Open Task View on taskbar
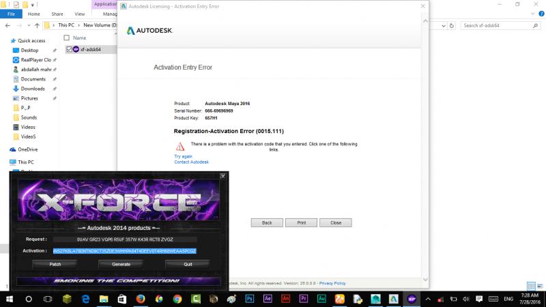The width and height of the screenshot is (546, 307). pyautogui.click(x=48, y=299)
